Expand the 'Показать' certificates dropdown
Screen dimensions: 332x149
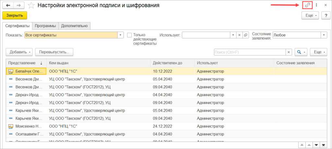point(121,35)
